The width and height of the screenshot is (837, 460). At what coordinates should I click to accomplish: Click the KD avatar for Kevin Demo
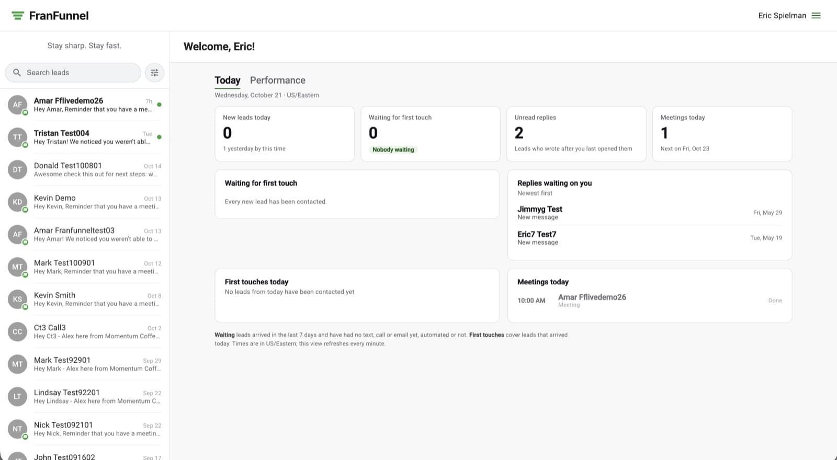17,202
